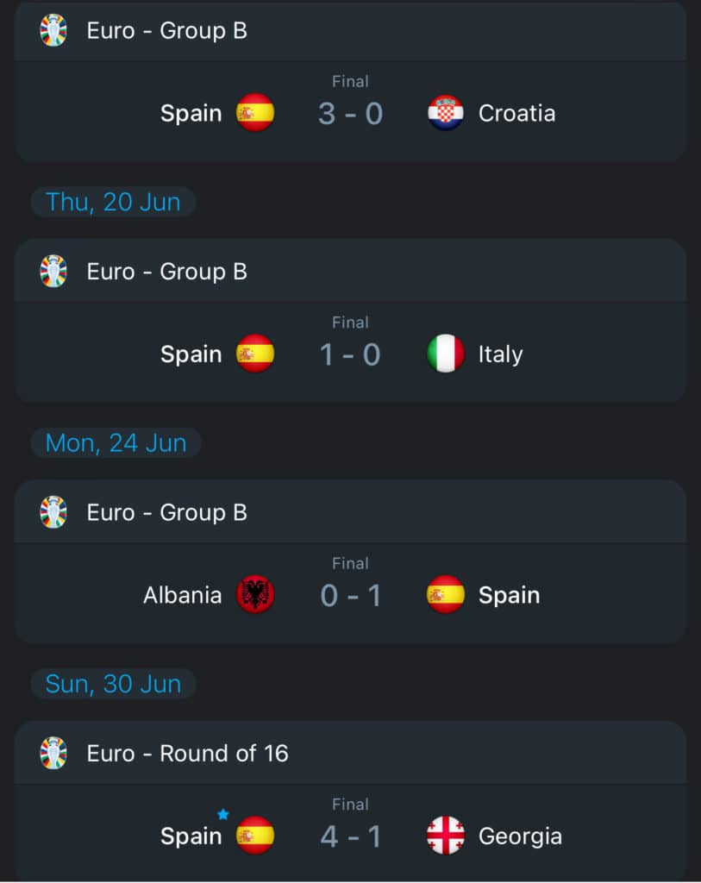Open the Thu, 20 Jun Group B header
Screen dimensions: 701x883
coord(167,271)
